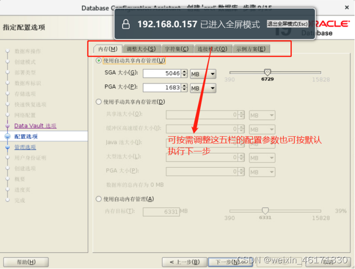Click the 用户身份证明 step in sidebar
The width and height of the screenshot is (355, 269).
coord(30,158)
